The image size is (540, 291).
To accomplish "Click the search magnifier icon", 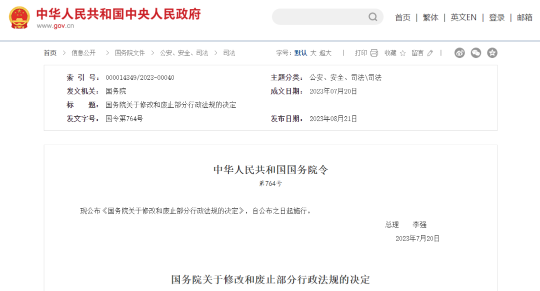I will [372, 17].
